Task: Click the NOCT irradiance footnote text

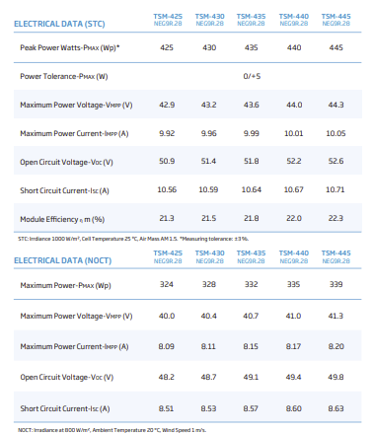Action: tap(112, 430)
